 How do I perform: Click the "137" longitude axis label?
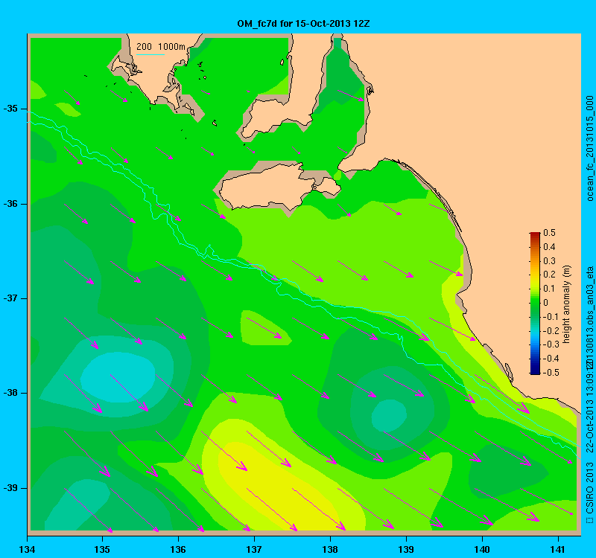click(x=254, y=550)
